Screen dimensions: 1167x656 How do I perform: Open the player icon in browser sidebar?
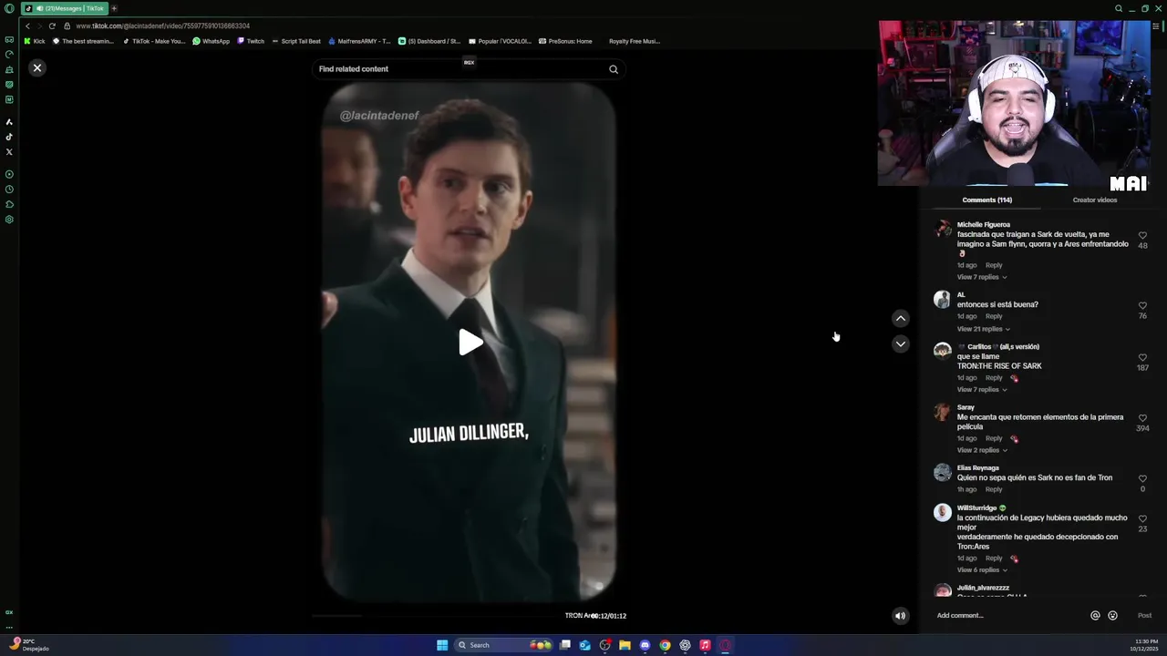click(9, 174)
